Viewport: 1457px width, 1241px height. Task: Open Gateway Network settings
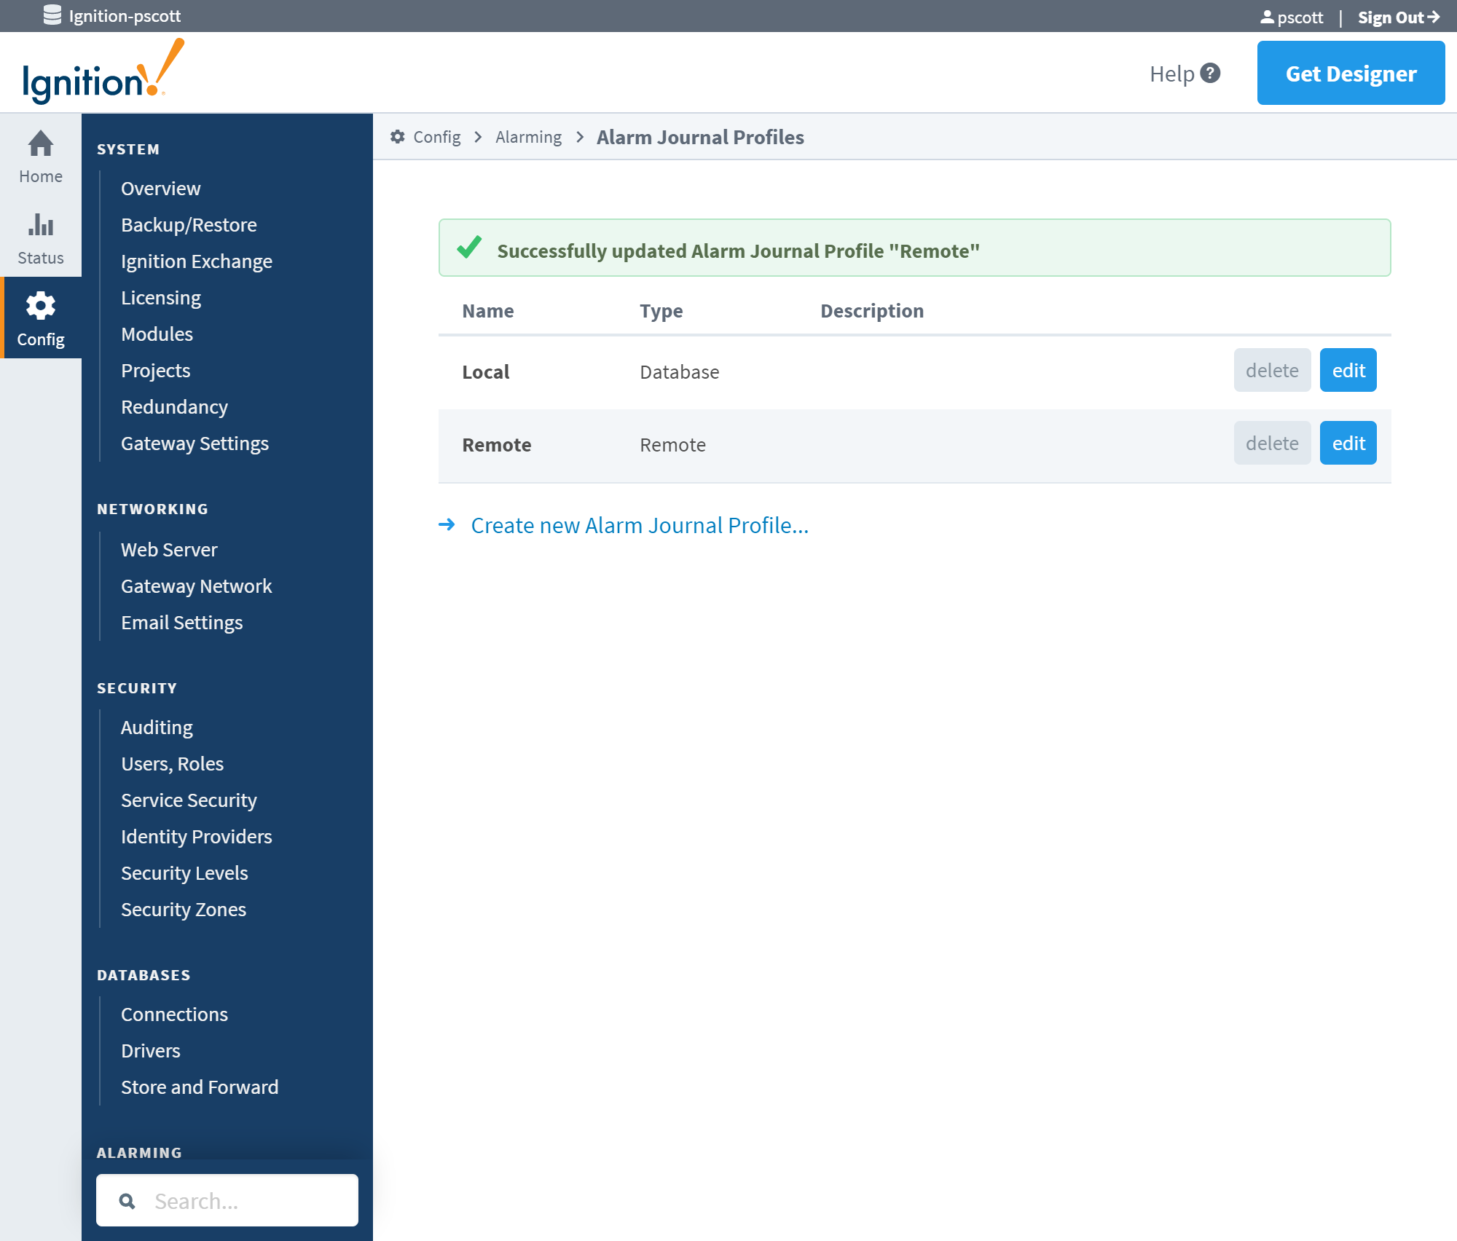click(196, 586)
